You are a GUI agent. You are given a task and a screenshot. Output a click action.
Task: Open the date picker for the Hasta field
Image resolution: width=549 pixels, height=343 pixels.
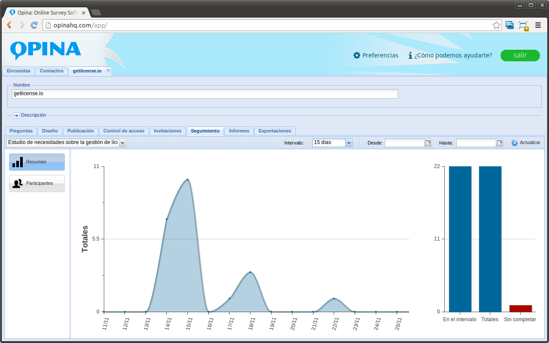click(501, 142)
